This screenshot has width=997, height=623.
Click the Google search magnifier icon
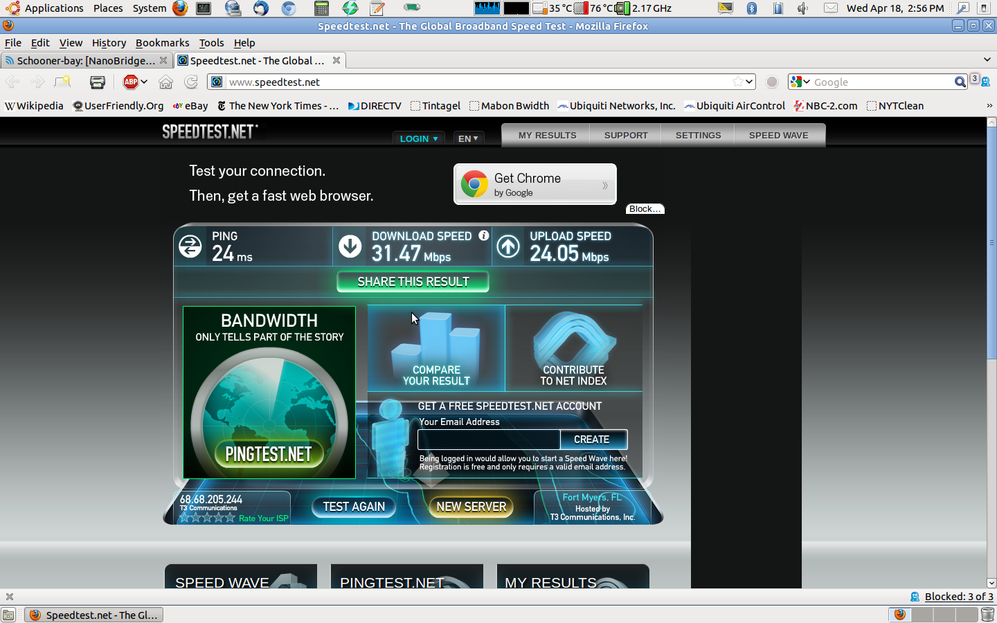click(x=960, y=82)
